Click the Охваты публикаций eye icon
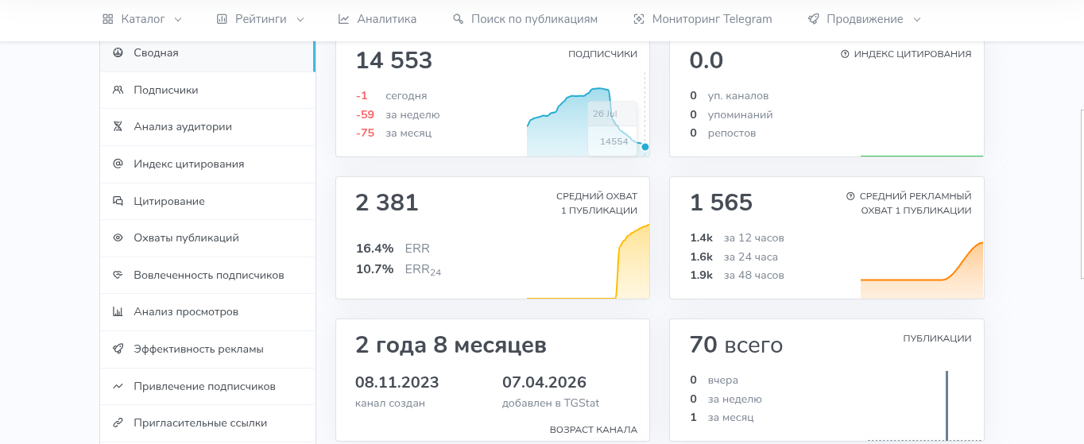The height and width of the screenshot is (444, 1084). click(118, 237)
